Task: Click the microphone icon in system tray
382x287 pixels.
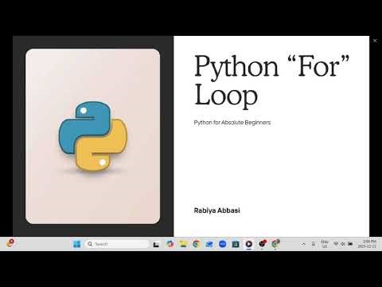Action: [314, 244]
